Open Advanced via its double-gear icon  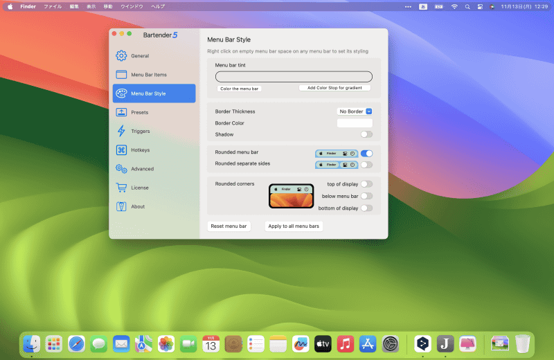tap(121, 169)
